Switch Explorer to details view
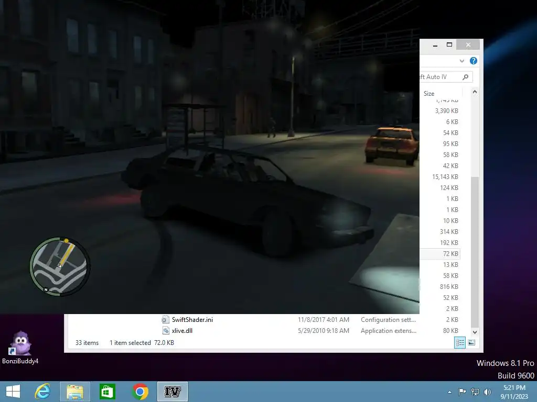537x402 pixels. pyautogui.click(x=459, y=342)
